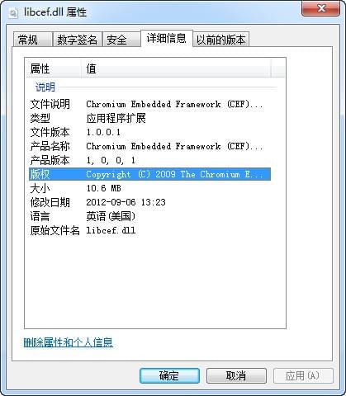Open the 以前的版本 tab
The height and width of the screenshot is (396, 346).
tap(220, 40)
